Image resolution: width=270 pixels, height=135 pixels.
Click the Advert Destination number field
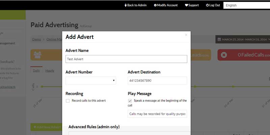point(157,80)
